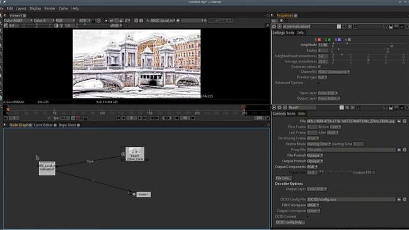Open the viewer zoom percentage dropdown
The height and width of the screenshot is (230, 409).
[85, 20]
